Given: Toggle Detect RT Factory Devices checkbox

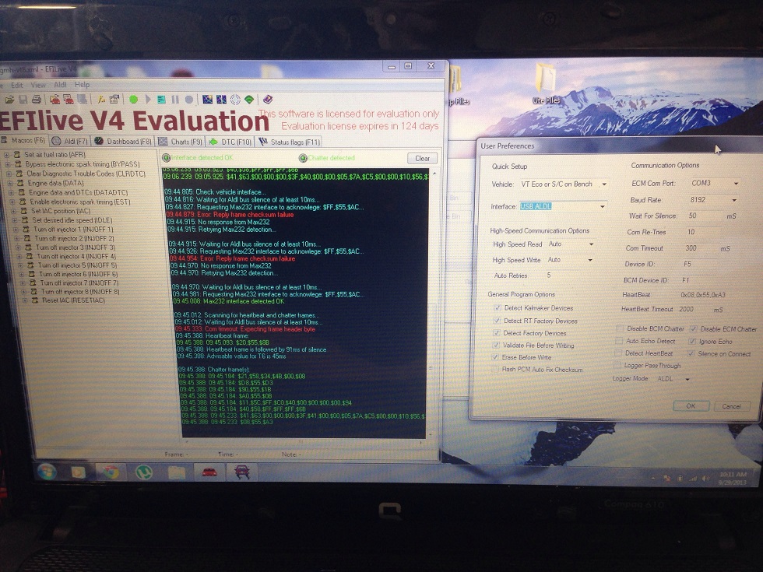Looking at the screenshot, I should click(497, 321).
